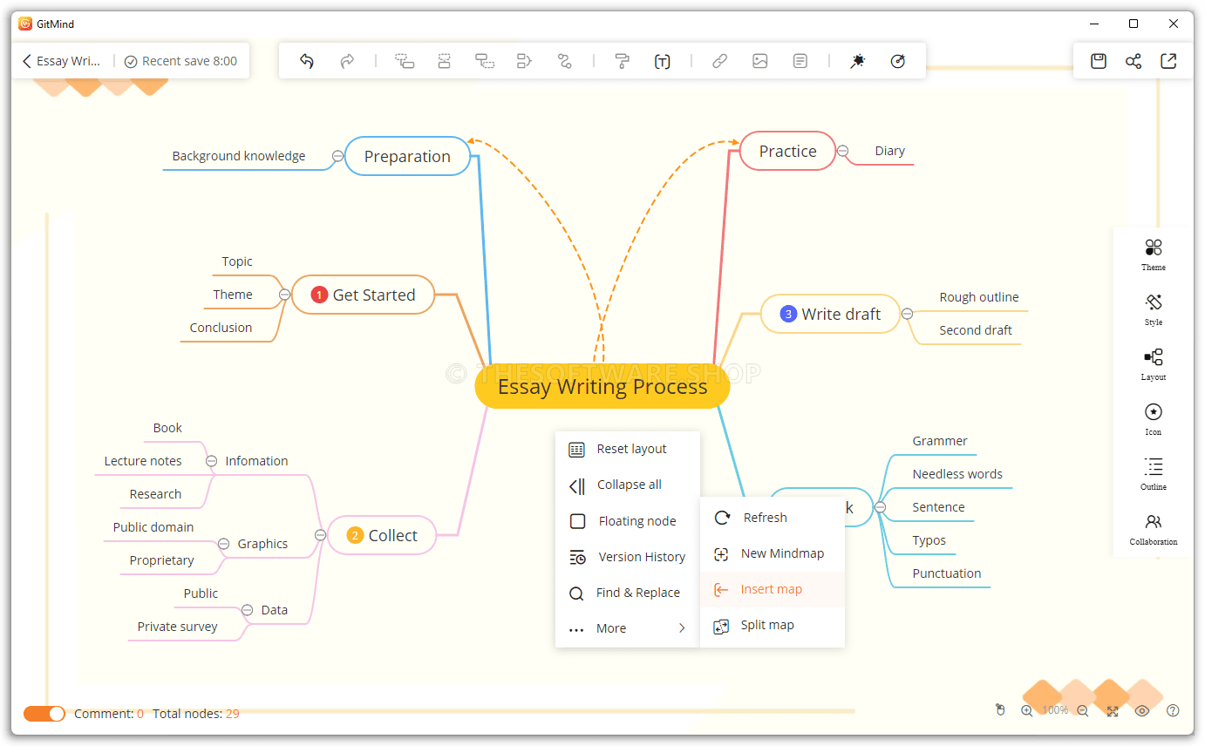
Task: Add a summary bracket to the node
Action: [524, 61]
